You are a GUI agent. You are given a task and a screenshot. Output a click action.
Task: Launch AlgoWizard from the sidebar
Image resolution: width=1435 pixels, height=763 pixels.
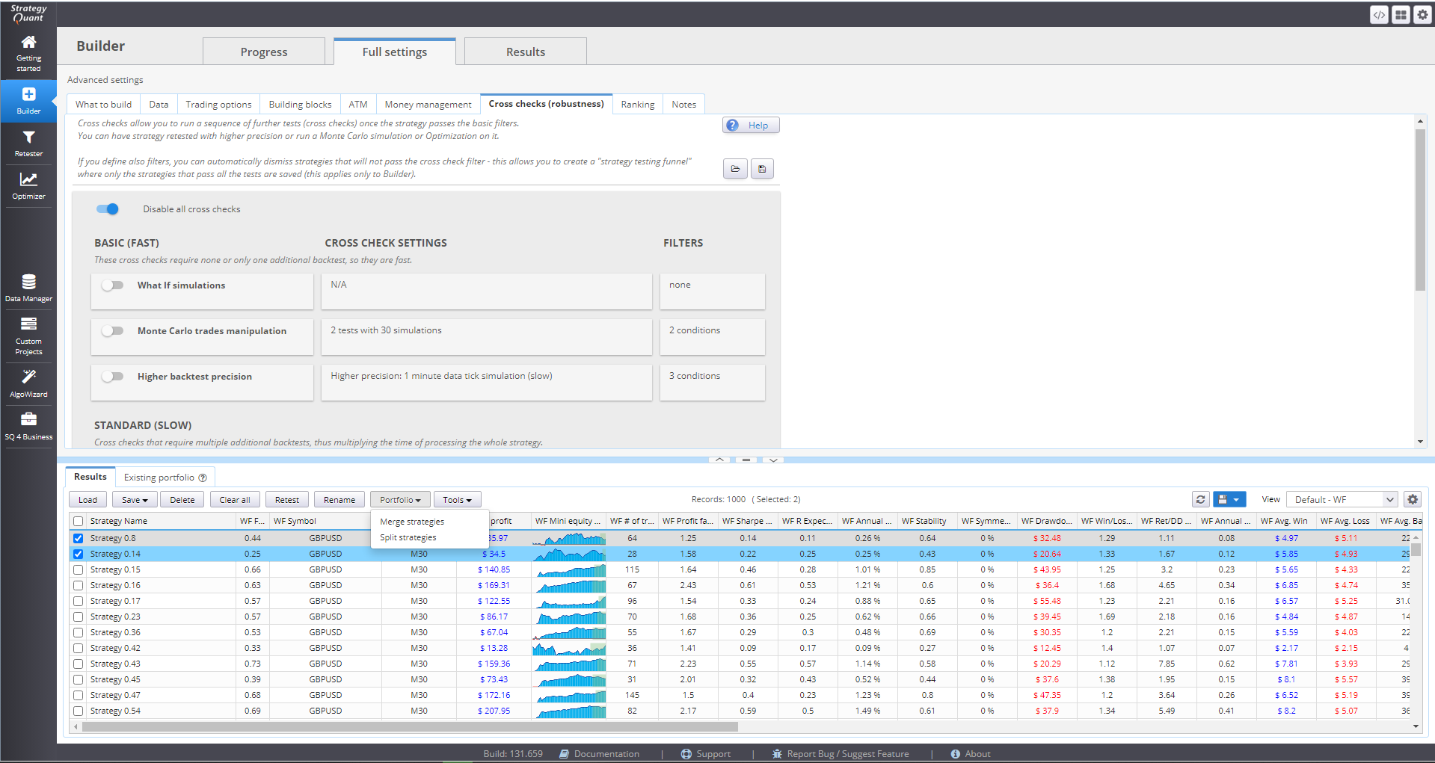click(28, 383)
